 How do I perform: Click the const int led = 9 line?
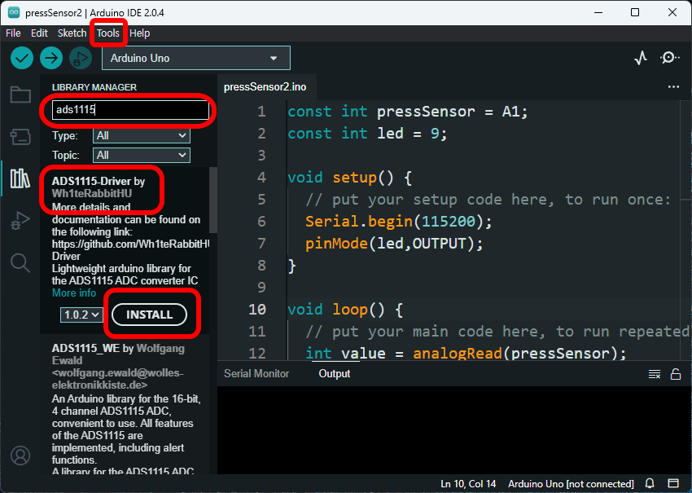[367, 134]
